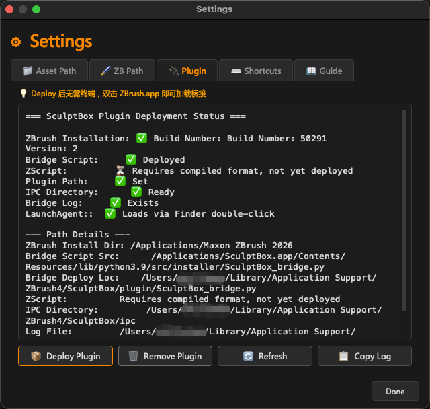Click the 'Log File:' line
Viewport: 430px width, 409px height.
[x=191, y=332]
